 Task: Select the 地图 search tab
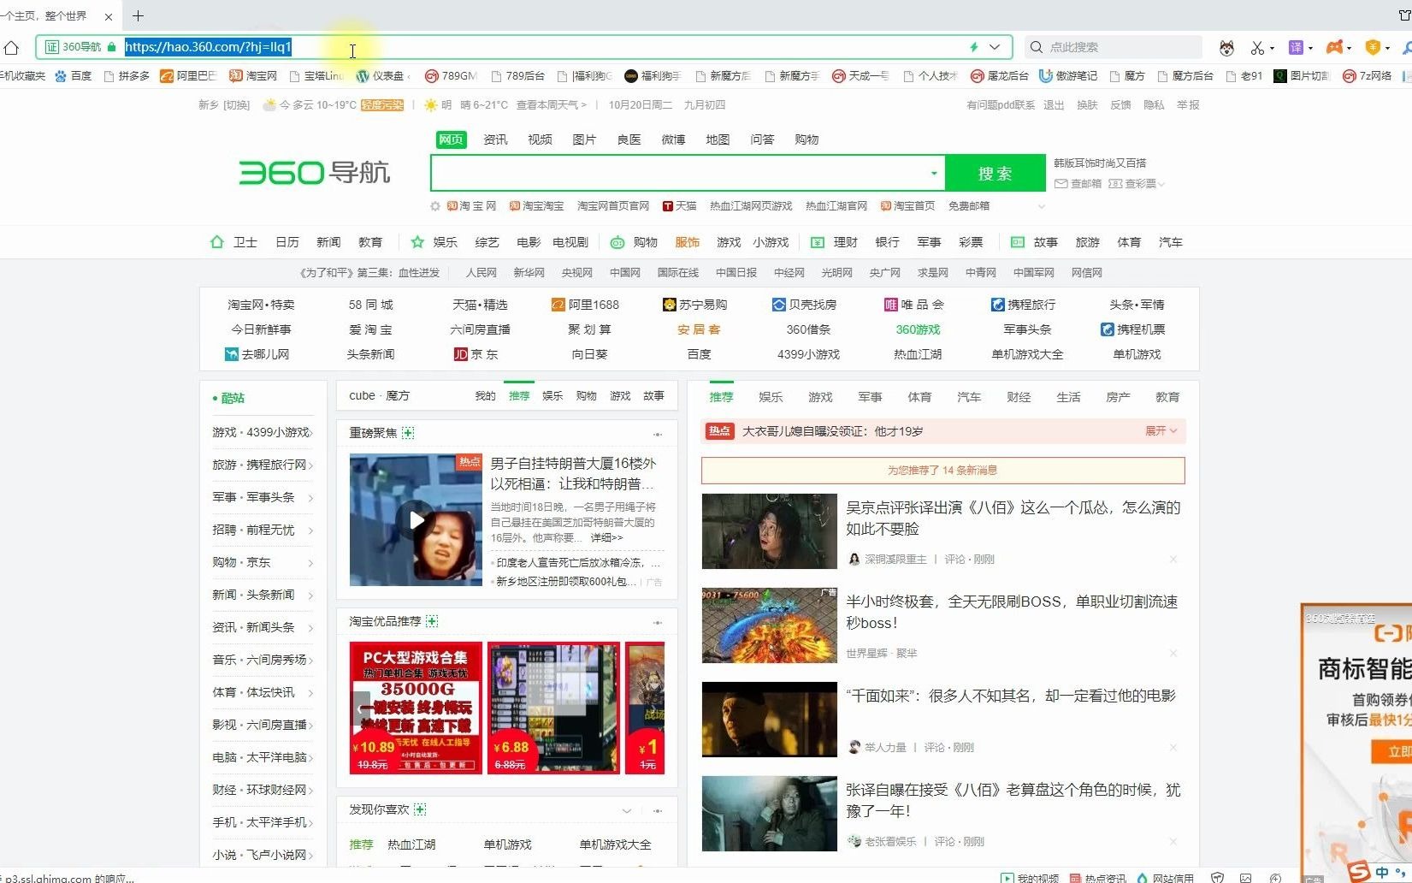click(x=718, y=139)
